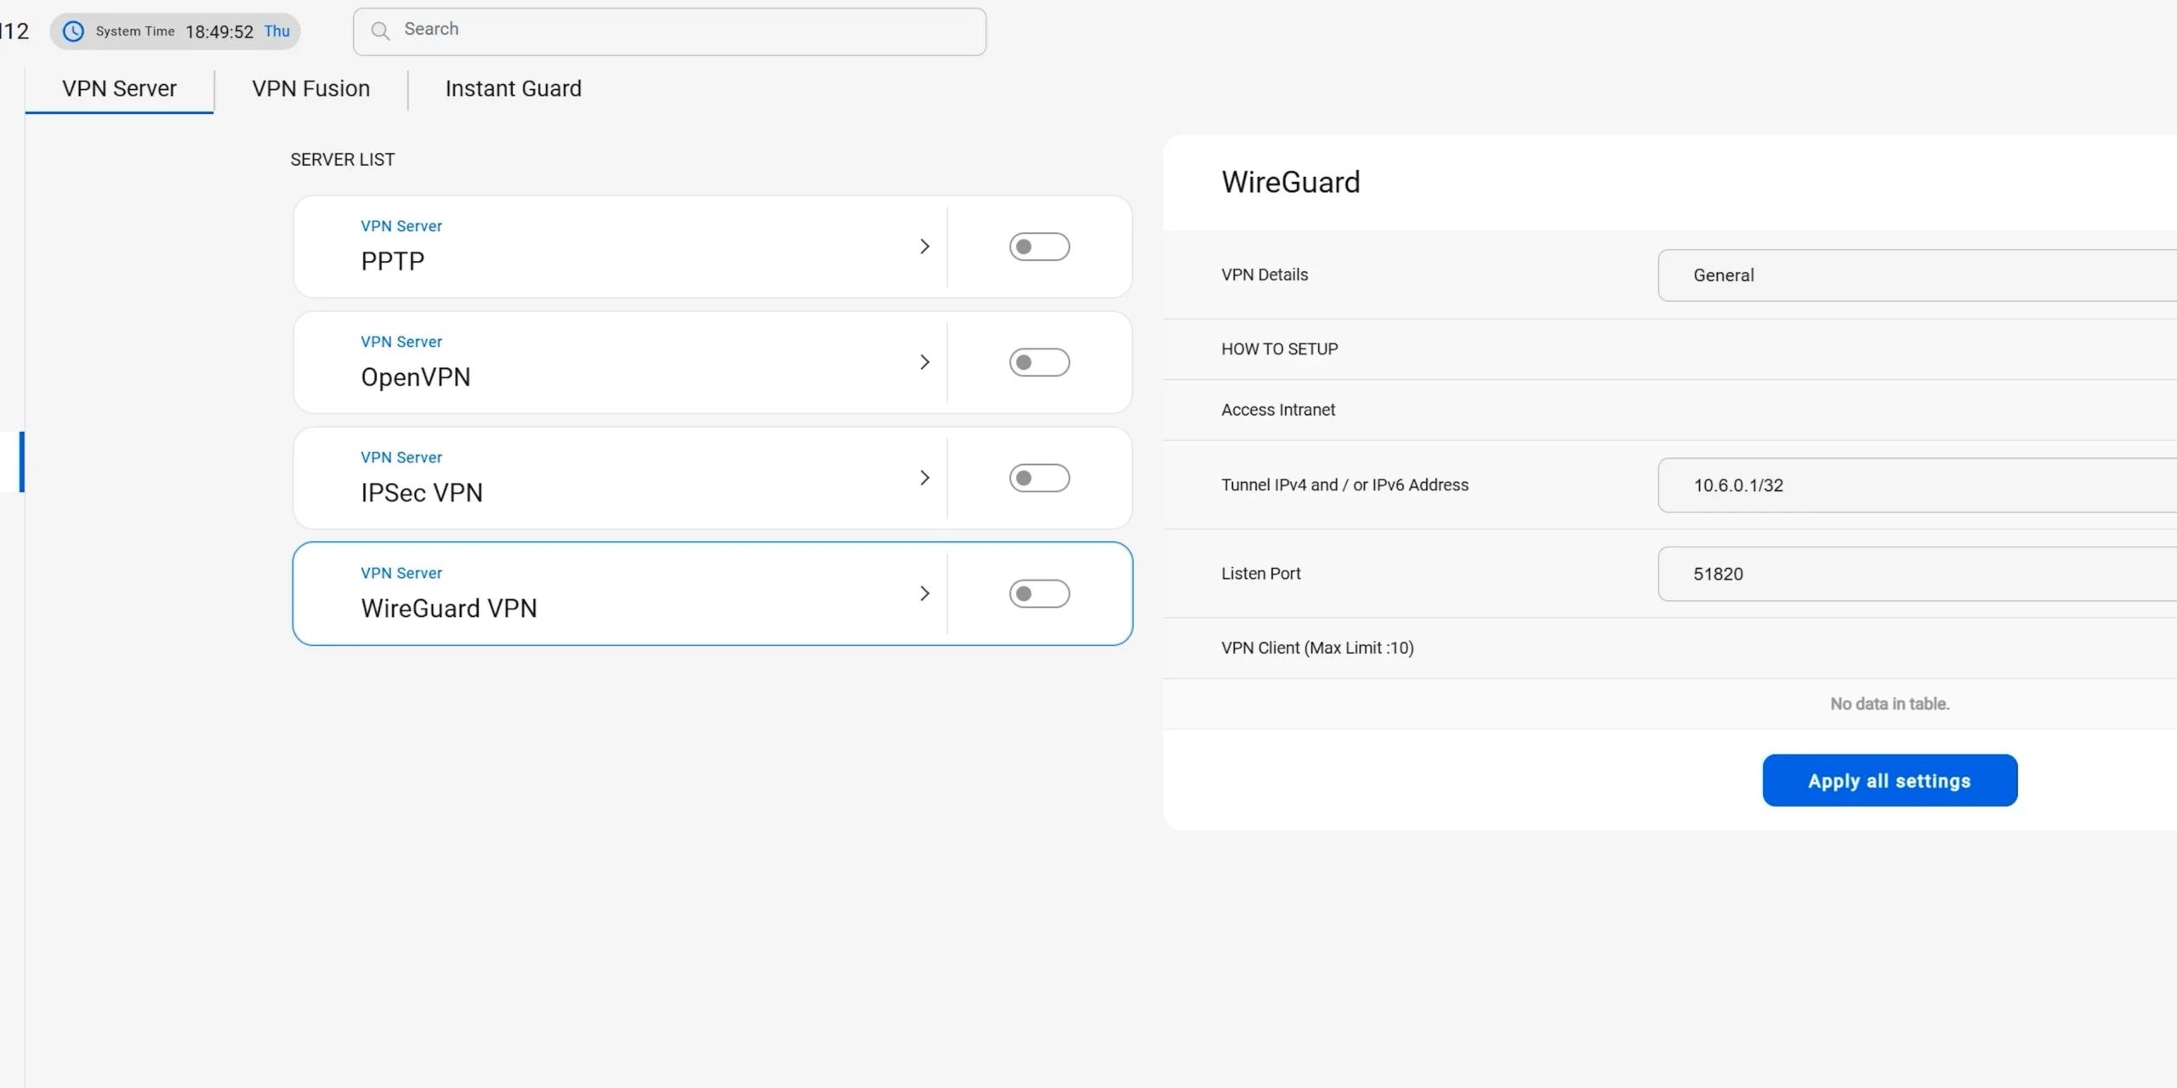Click the WireGuard VPN chevron arrow

pyautogui.click(x=924, y=593)
